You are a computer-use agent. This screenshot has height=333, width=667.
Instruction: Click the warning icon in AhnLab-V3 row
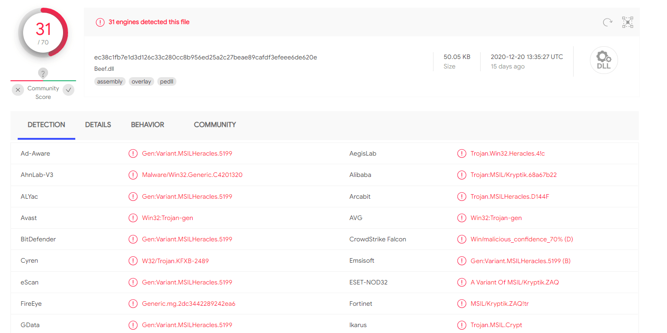click(133, 175)
